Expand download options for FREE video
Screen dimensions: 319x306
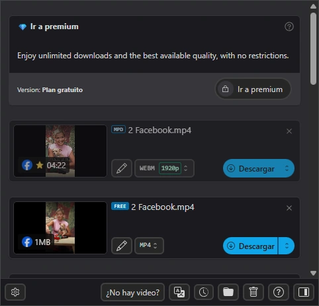(287, 246)
